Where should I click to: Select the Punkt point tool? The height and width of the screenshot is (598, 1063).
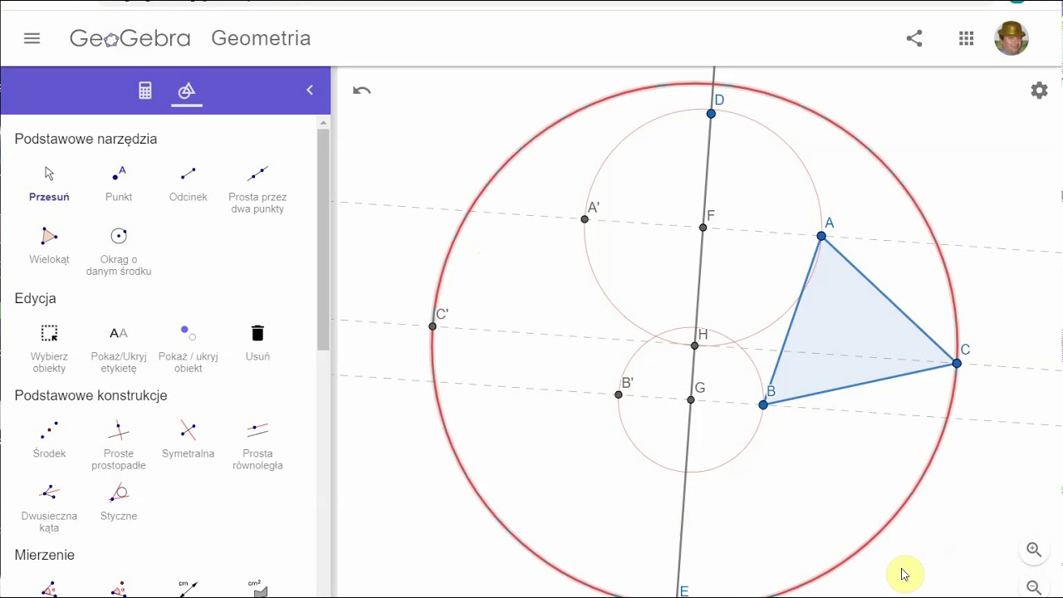click(119, 184)
